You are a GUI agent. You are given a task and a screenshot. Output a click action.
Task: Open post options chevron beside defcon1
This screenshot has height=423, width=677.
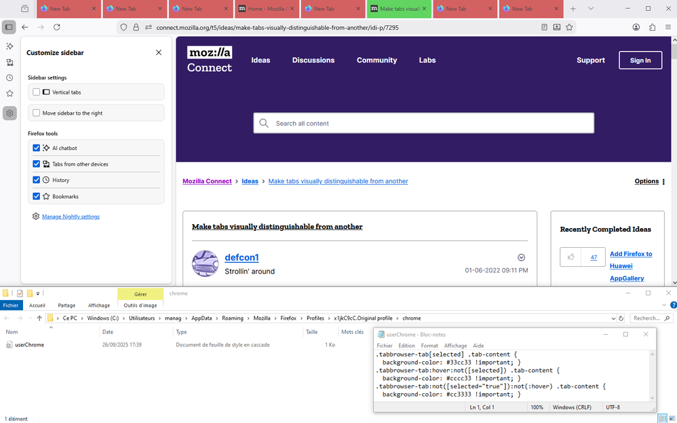pos(521,257)
